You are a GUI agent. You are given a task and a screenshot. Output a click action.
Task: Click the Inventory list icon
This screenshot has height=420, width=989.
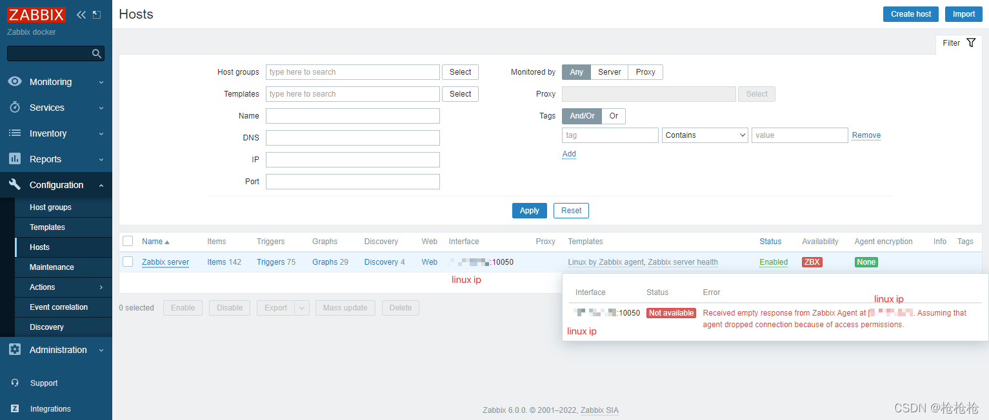point(15,133)
